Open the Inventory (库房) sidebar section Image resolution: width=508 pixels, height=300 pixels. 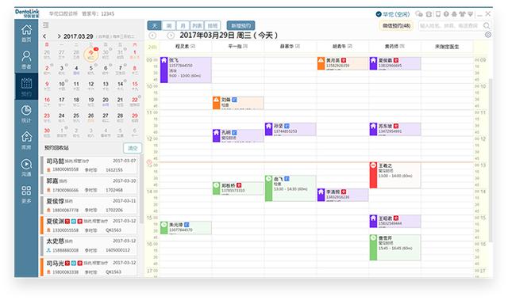[26, 140]
